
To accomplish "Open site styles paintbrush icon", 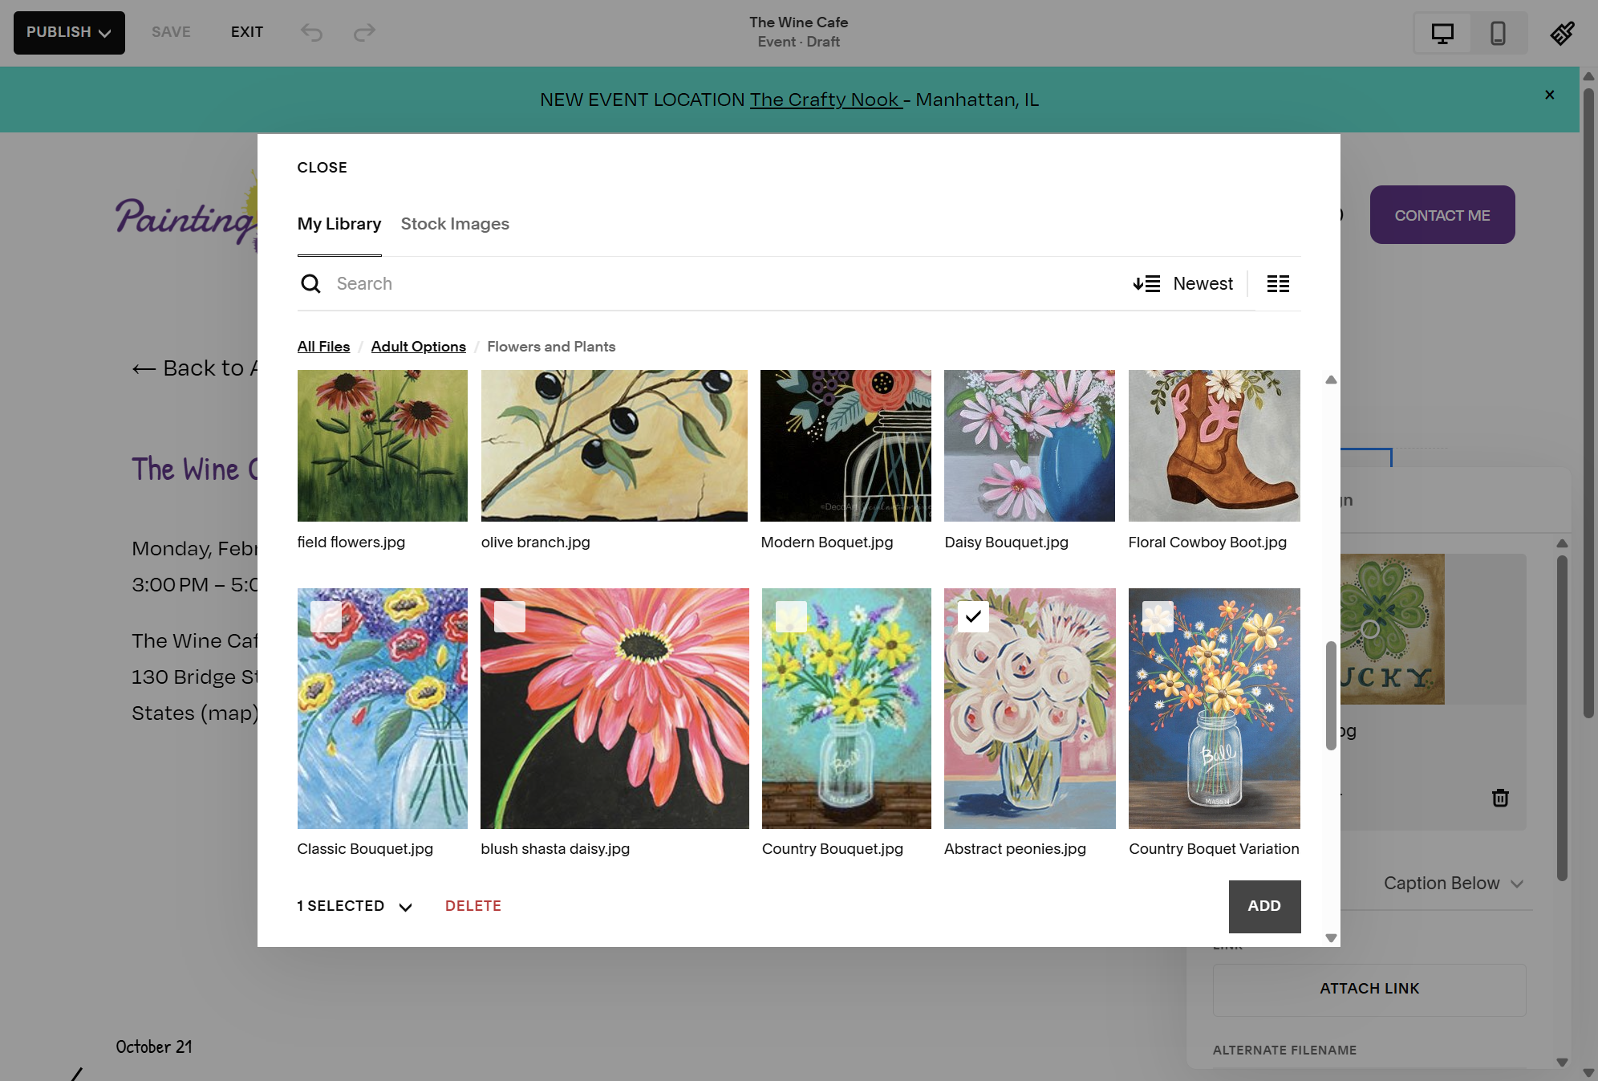I will tap(1563, 33).
